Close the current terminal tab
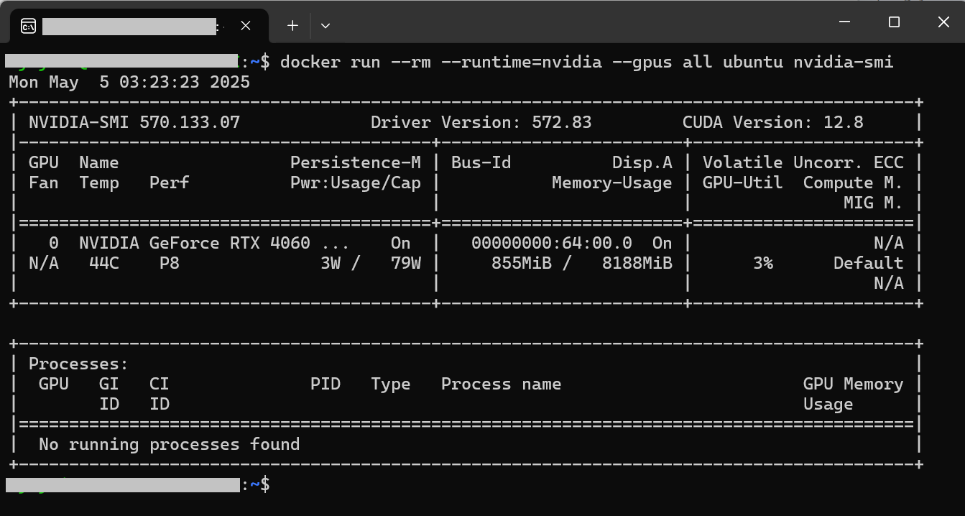 [246, 26]
